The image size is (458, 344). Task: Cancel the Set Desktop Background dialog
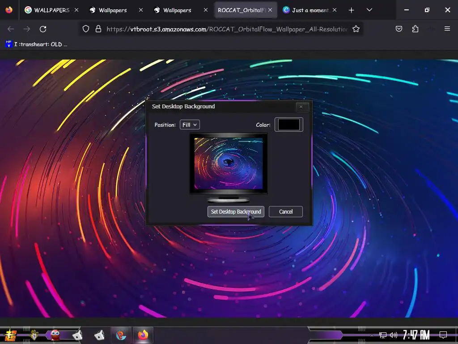(286, 211)
